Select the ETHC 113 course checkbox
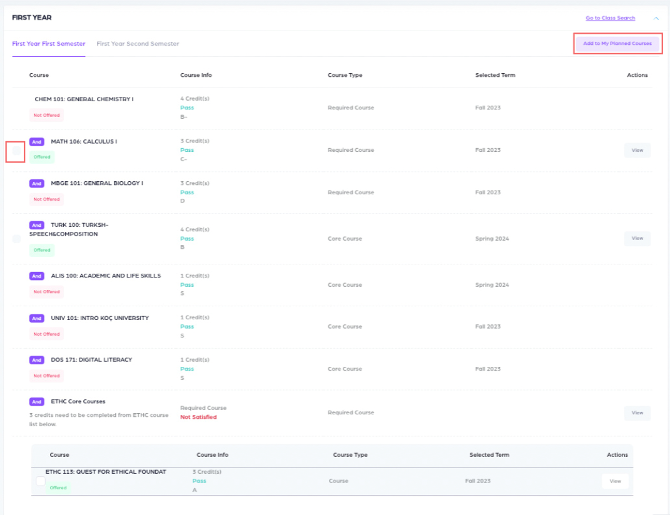Screen dimensions: 670x515 coord(41,481)
